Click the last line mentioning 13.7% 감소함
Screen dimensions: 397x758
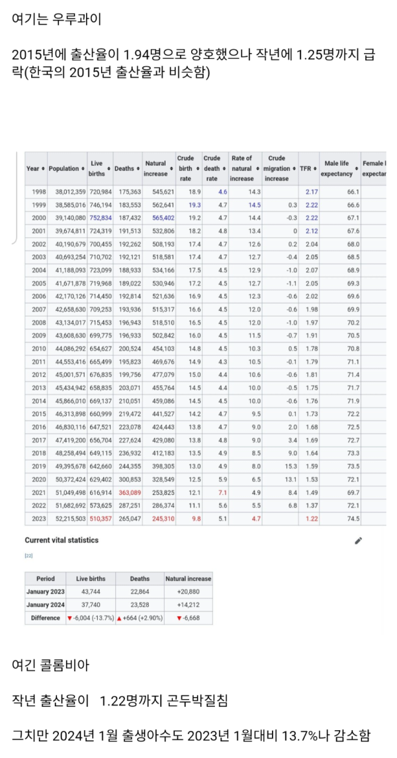click(191, 736)
